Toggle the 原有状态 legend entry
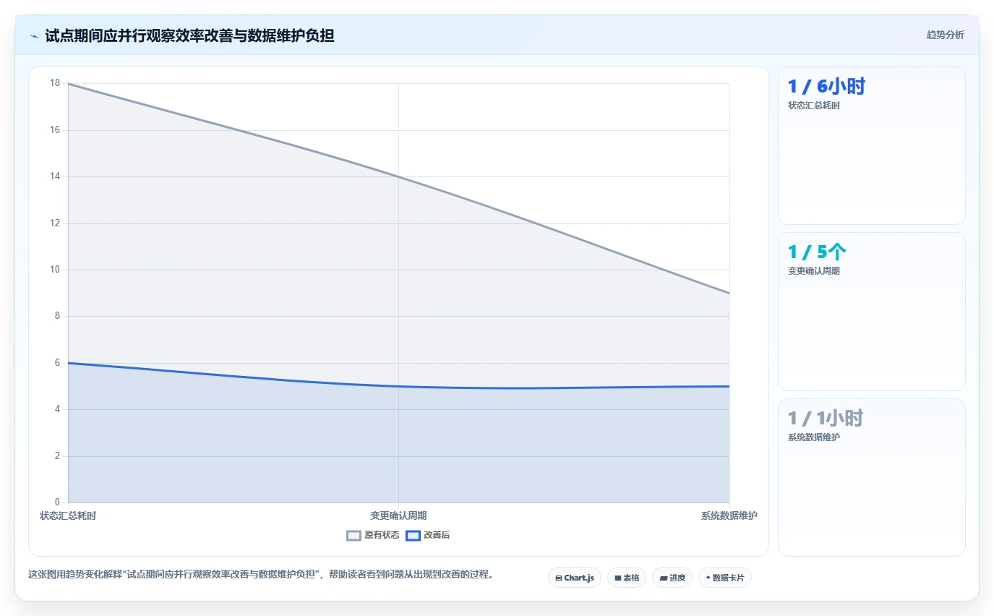Viewport: 994px width, 616px height. tap(373, 535)
